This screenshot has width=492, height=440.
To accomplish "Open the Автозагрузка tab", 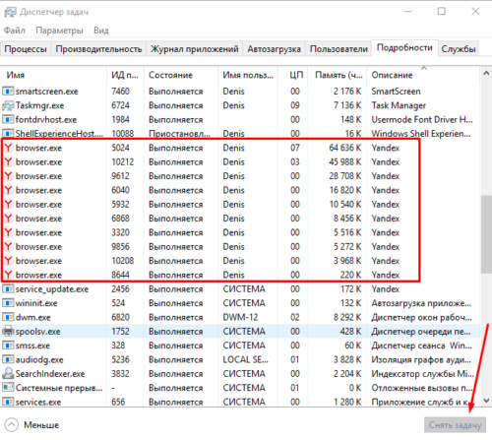I will (274, 49).
